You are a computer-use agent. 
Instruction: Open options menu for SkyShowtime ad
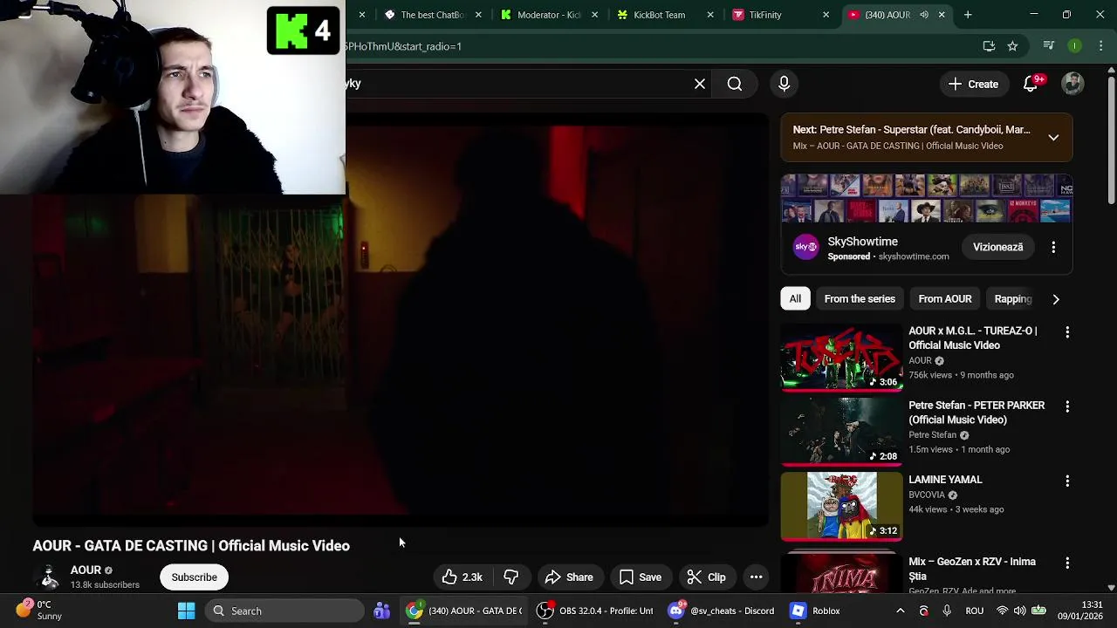click(1053, 248)
